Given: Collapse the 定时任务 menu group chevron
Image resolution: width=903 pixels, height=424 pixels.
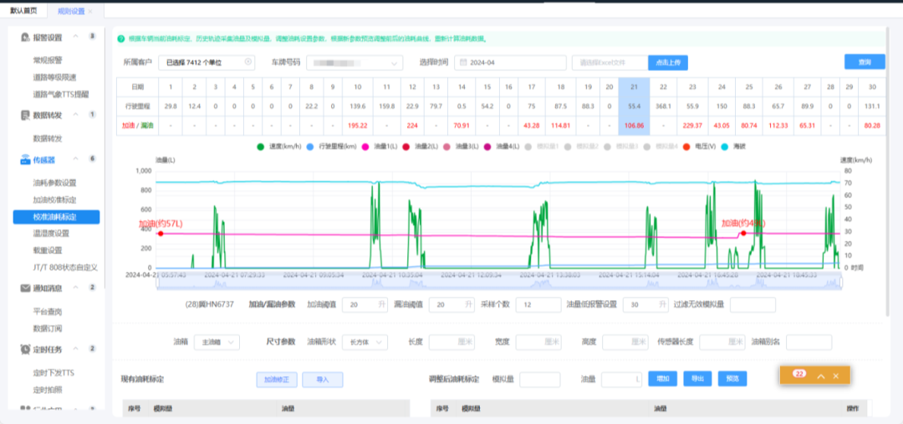Looking at the screenshot, I should click(x=75, y=349).
